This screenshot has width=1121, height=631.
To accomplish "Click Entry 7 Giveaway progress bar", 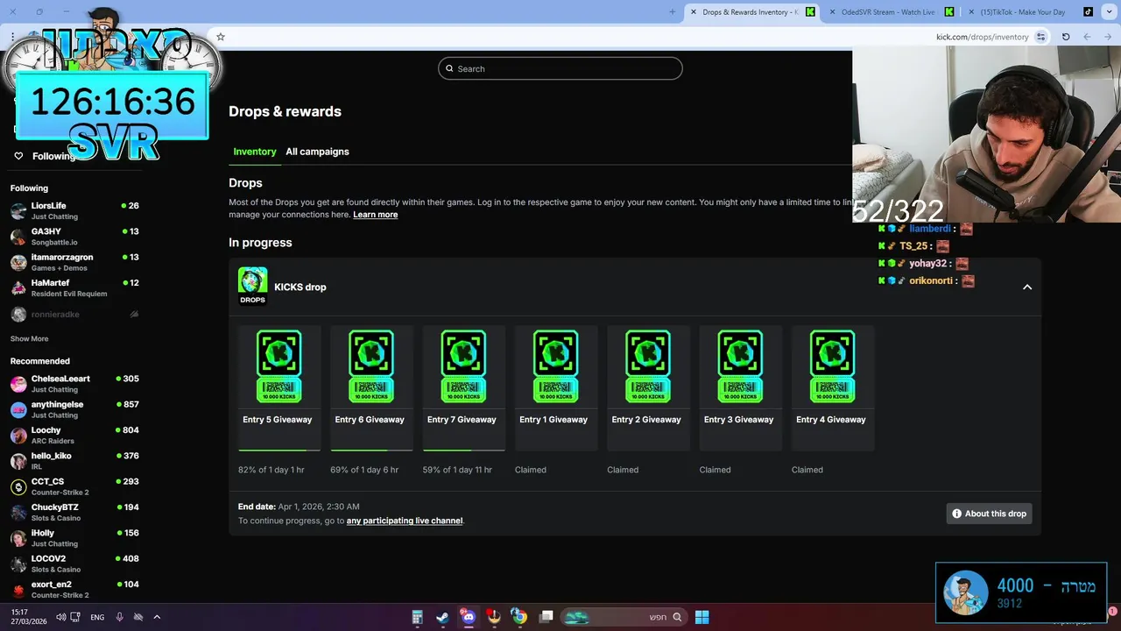I will tap(463, 450).
